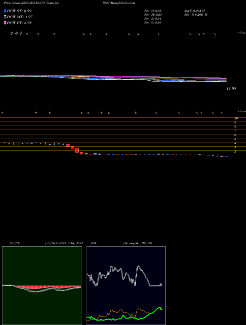This screenshot has width=246, height=325.
Task: Click the price axis label 6
Action: (235, 135)
